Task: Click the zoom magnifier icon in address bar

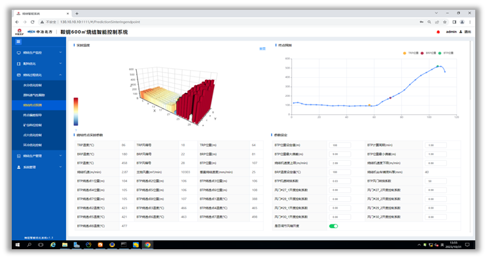Action: 429,22
